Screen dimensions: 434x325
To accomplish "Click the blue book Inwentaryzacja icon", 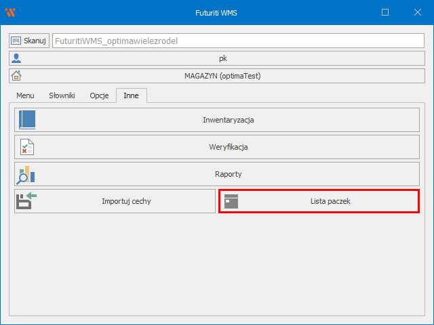I will coord(27,120).
